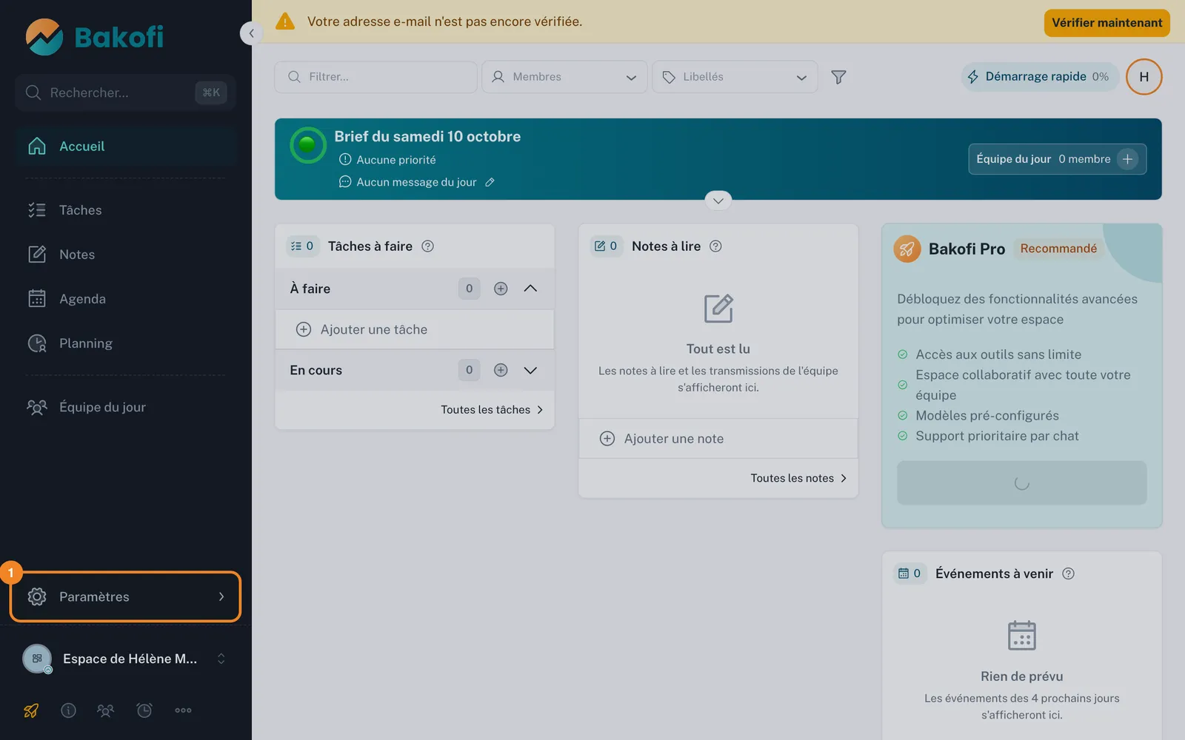This screenshot has width=1185, height=740.
Task: Add a member to Équipe du jour
Action: pyautogui.click(x=1127, y=159)
